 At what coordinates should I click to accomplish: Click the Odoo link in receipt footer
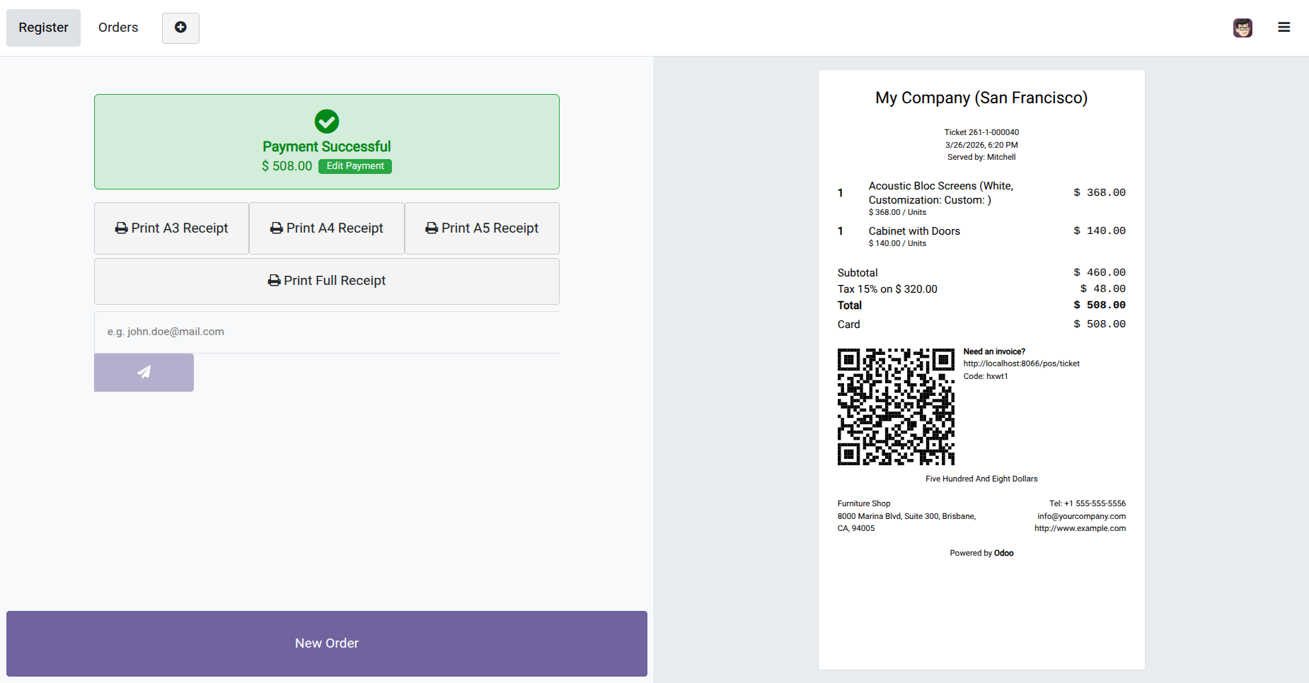point(1003,553)
